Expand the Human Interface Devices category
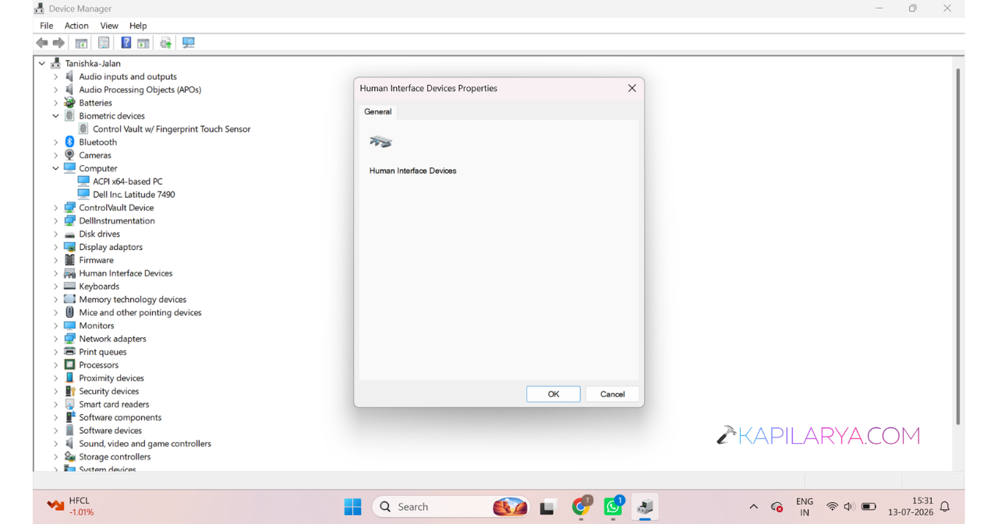Image resolution: width=998 pixels, height=524 pixels. point(55,273)
